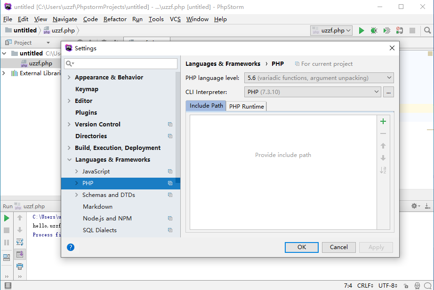Expand Appearance & Behavior settings

(69, 78)
